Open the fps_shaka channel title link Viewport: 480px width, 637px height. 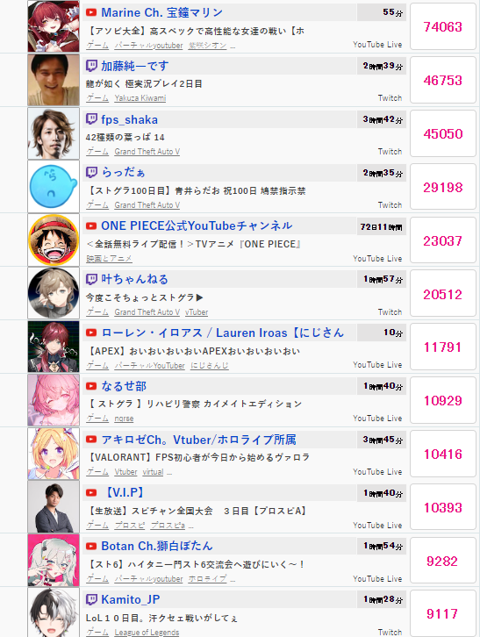pos(129,120)
